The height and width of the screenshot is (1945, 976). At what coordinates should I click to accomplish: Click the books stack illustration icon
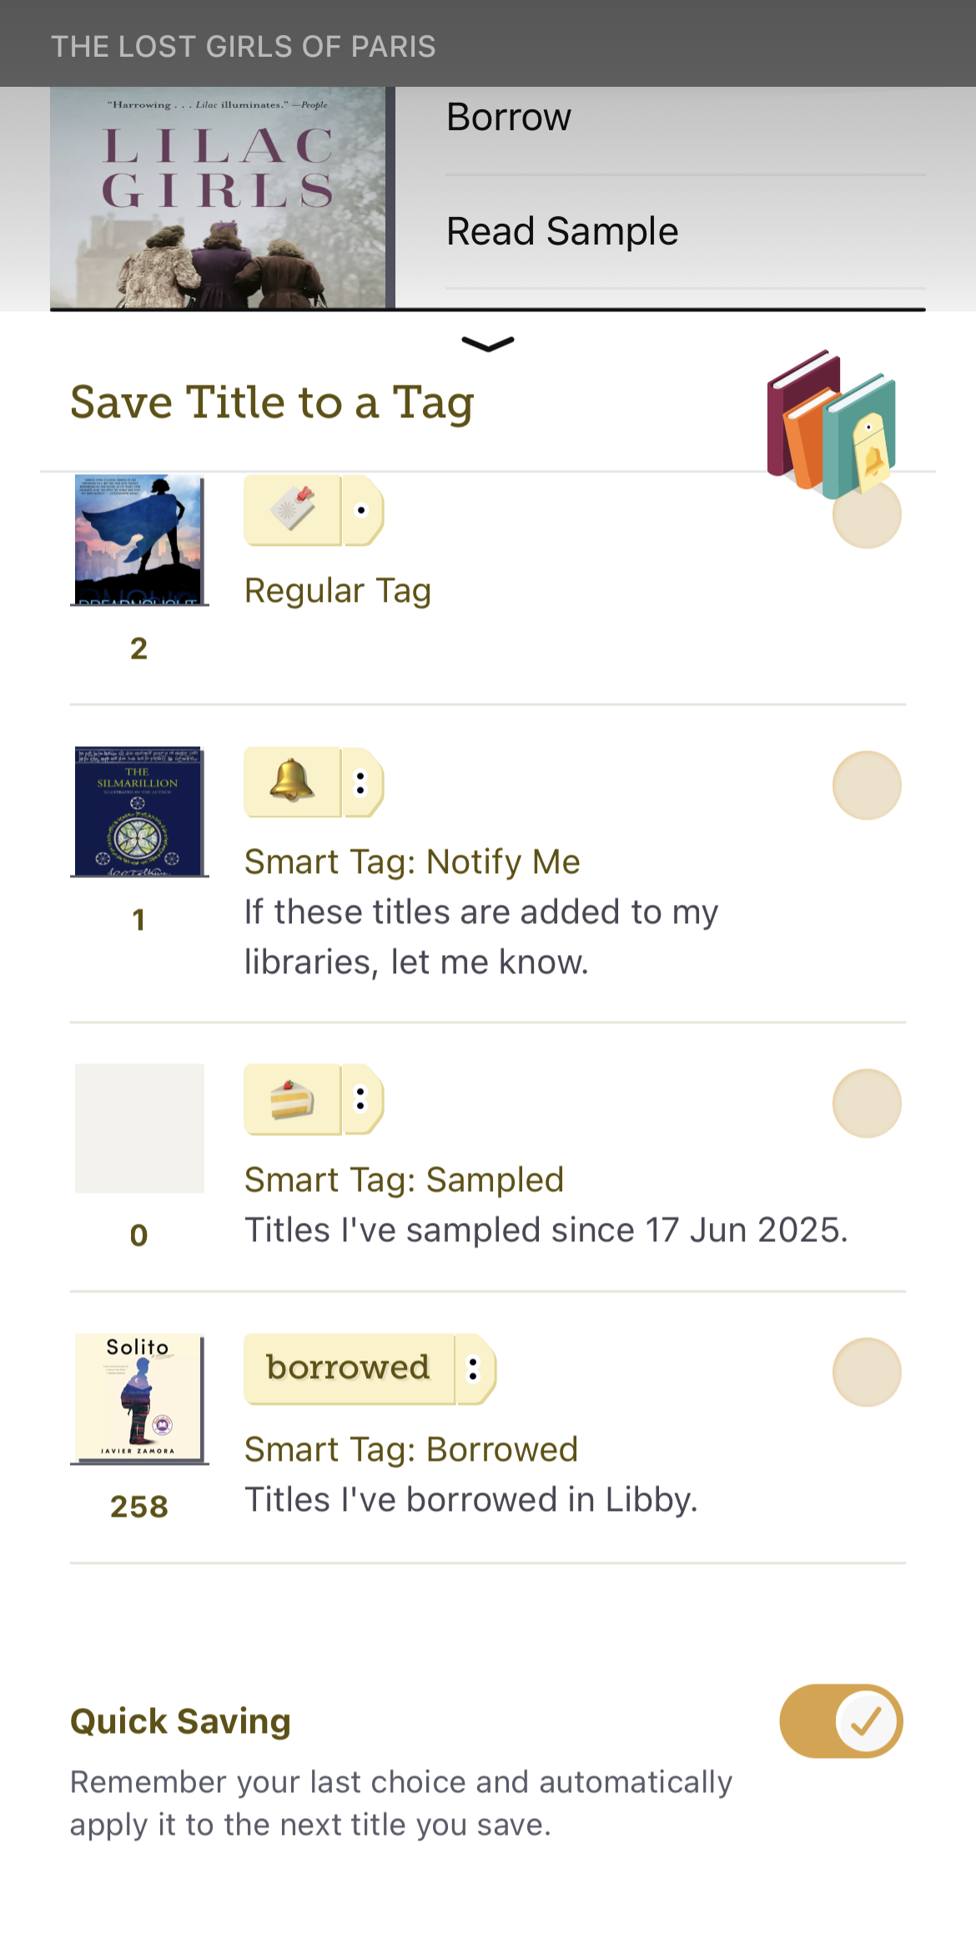[831, 422]
